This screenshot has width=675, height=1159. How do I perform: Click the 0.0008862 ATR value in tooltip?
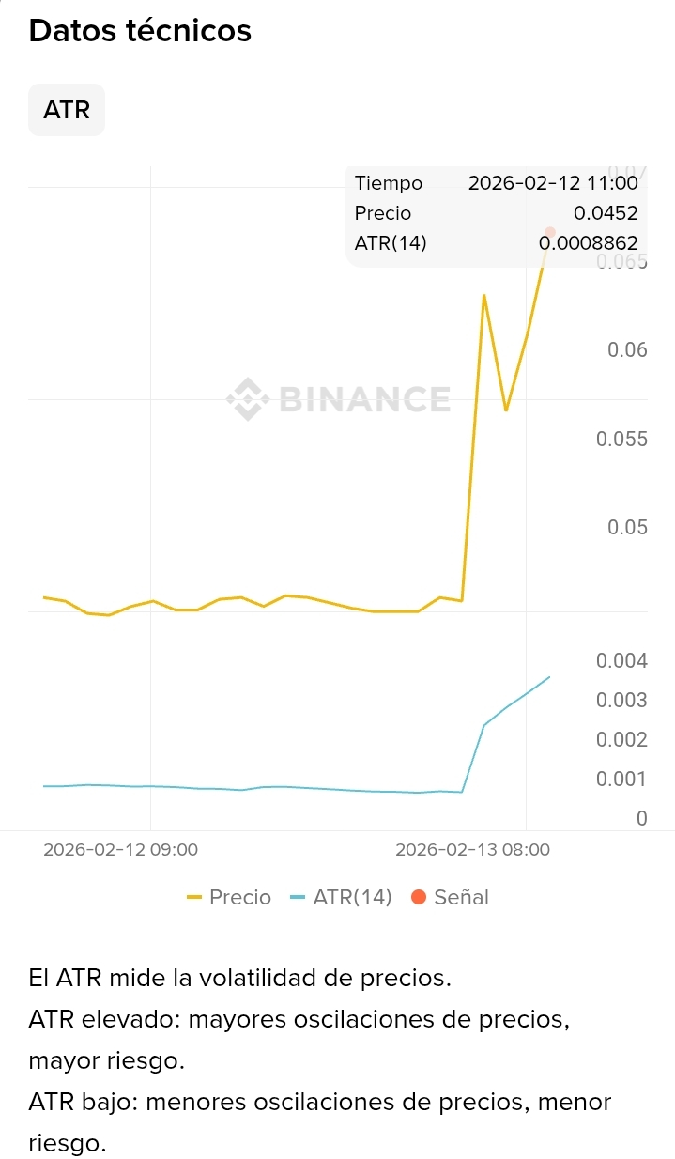pyautogui.click(x=589, y=243)
